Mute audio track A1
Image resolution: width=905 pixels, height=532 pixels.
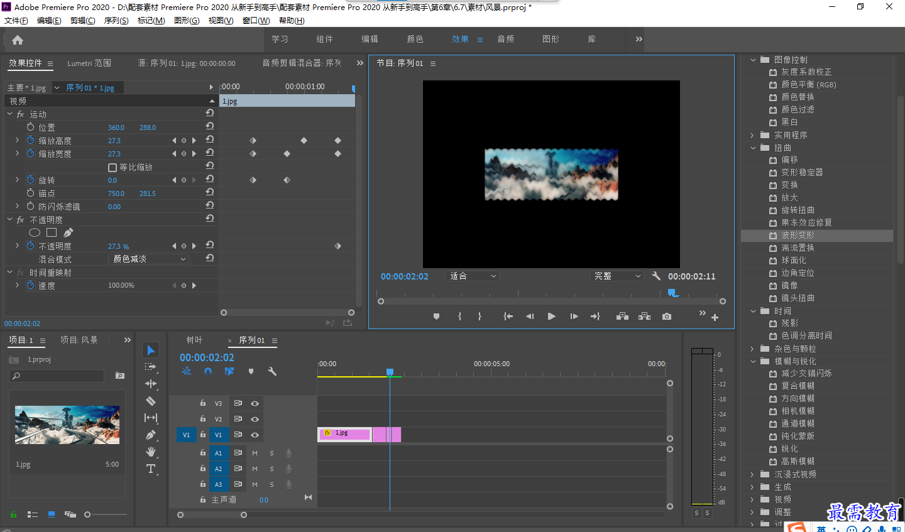point(255,453)
